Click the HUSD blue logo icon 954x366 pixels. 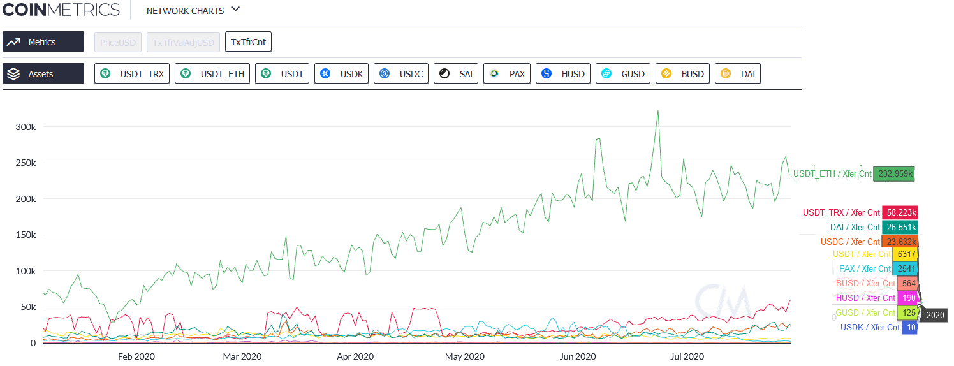(x=547, y=74)
